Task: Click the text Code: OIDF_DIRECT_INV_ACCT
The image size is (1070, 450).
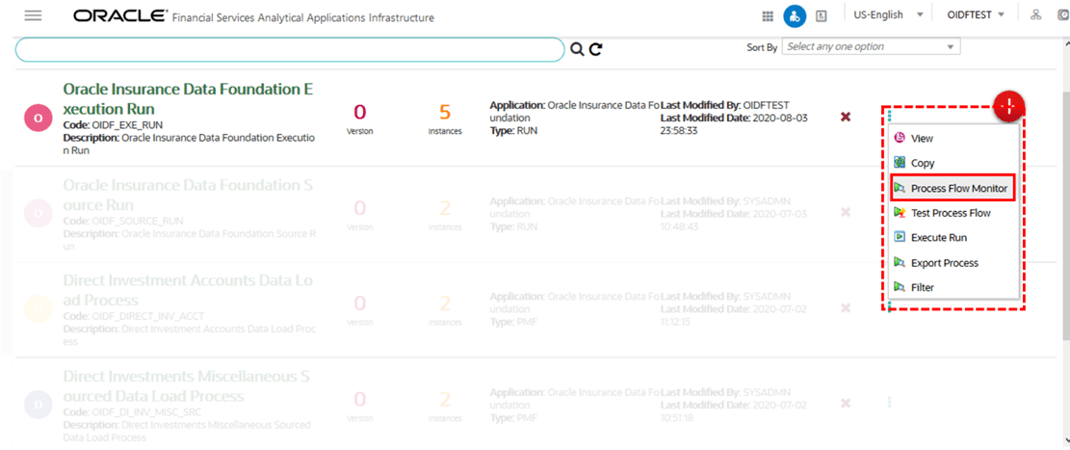Action: point(134,317)
